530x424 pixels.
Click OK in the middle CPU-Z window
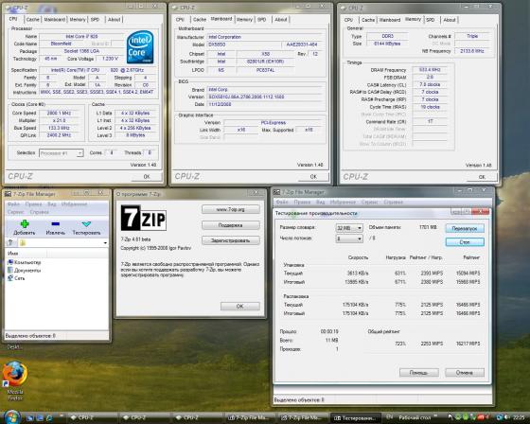coord(313,176)
